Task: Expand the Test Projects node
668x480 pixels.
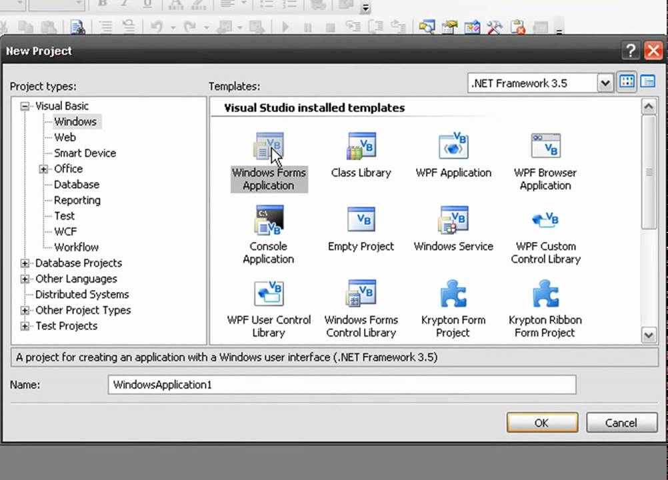Action: tap(25, 326)
